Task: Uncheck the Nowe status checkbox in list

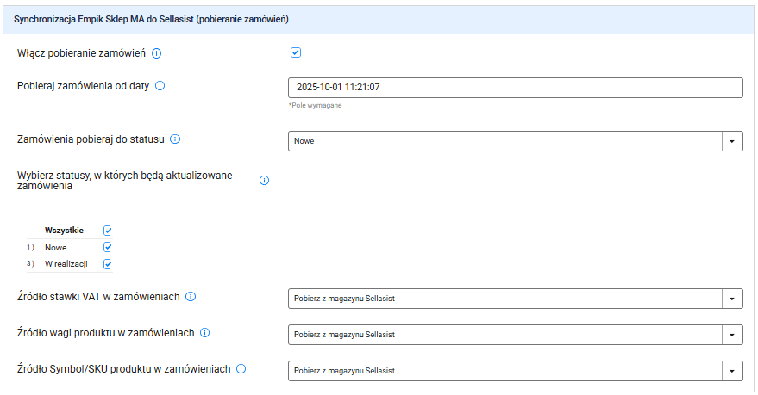Action: pos(108,247)
